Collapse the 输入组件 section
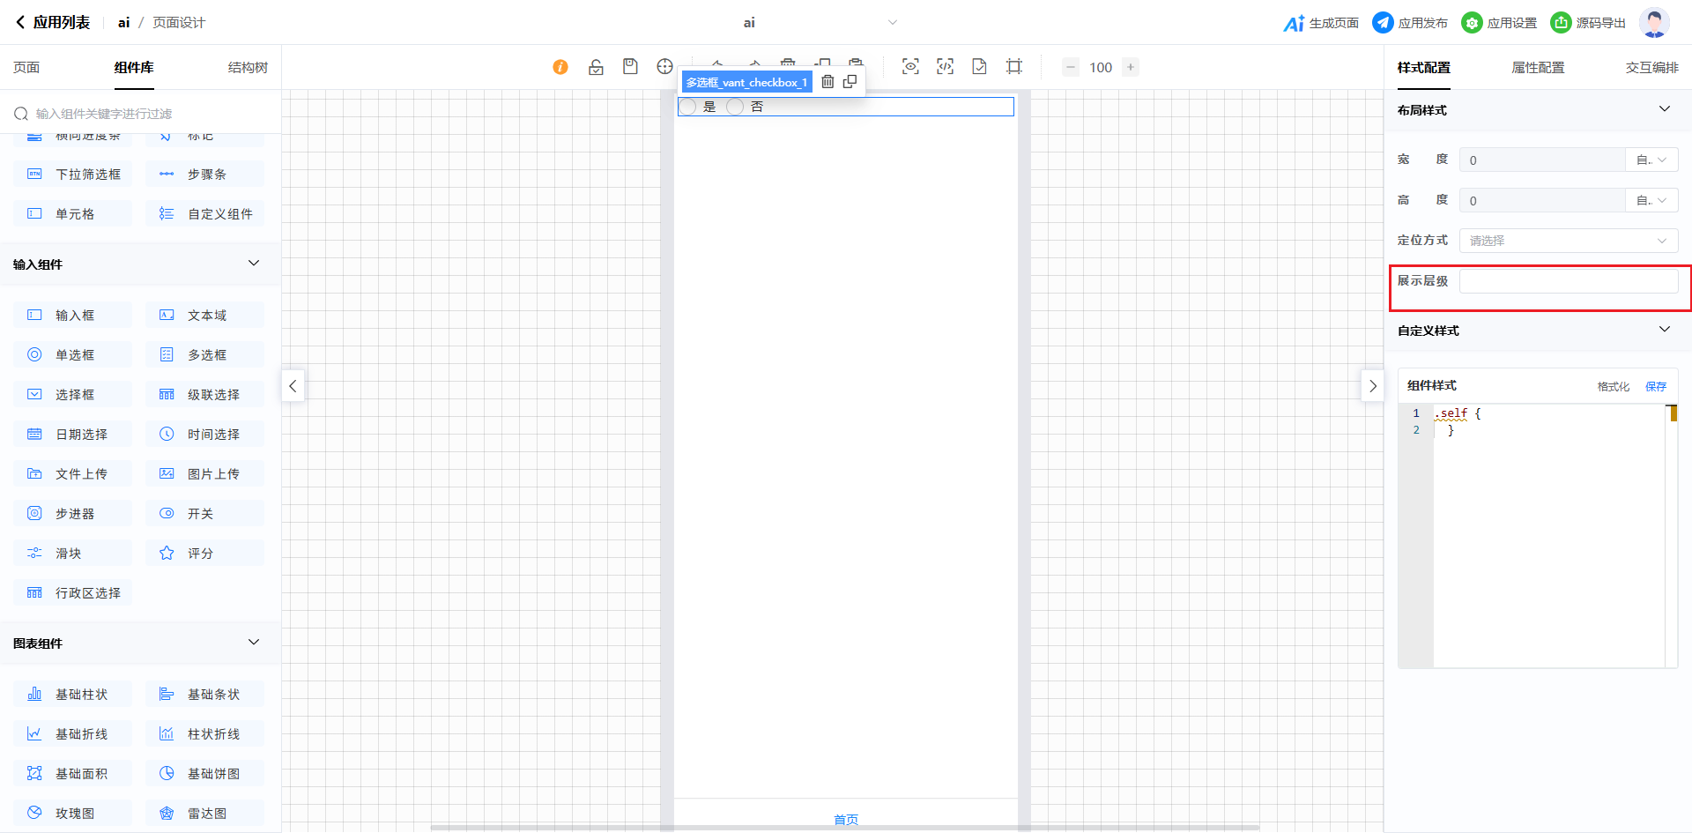1692x833 pixels. [x=254, y=264]
